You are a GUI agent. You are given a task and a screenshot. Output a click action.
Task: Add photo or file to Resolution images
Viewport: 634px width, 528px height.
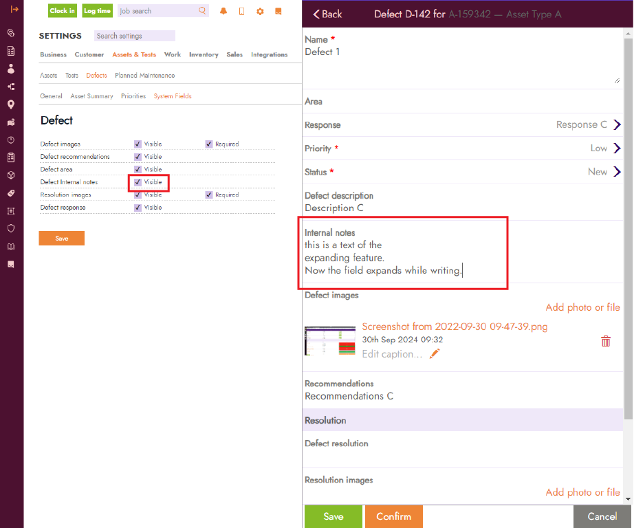tap(582, 492)
